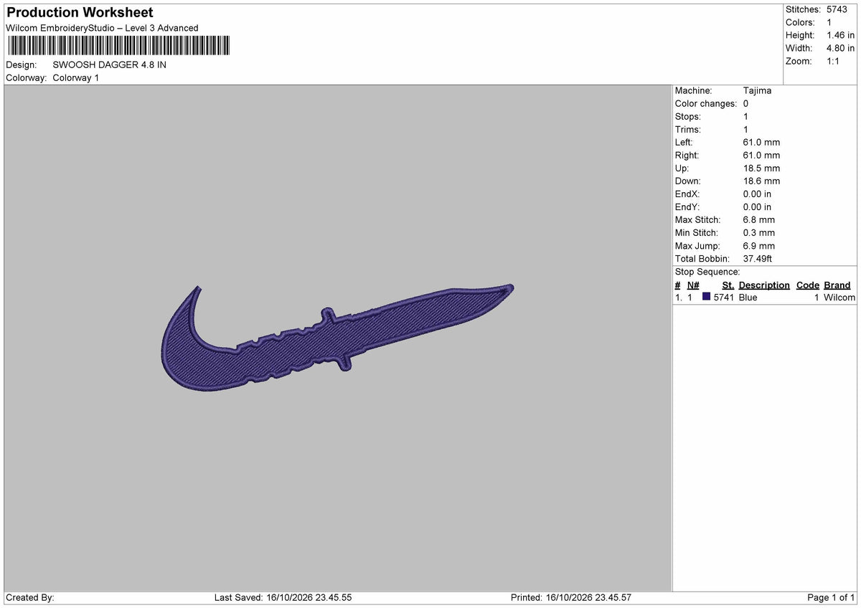The image size is (861, 608).
Task: Select the Total Bobbin value 37.49ft
Action: (x=758, y=259)
